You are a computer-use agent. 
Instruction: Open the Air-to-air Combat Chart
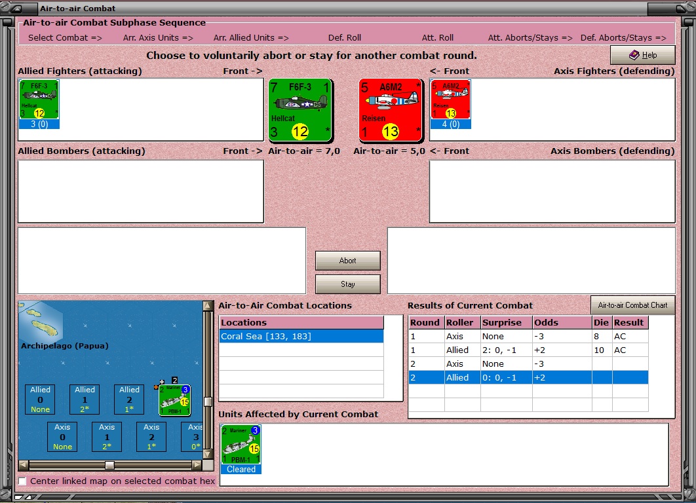pyautogui.click(x=632, y=305)
